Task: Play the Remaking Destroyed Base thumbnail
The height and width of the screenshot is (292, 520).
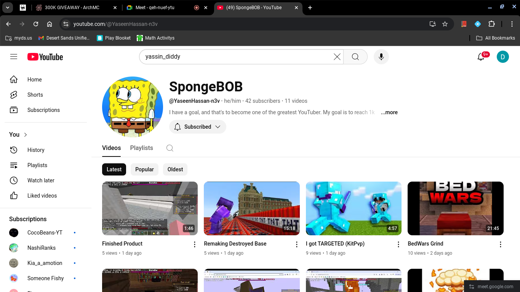Action: point(252,208)
